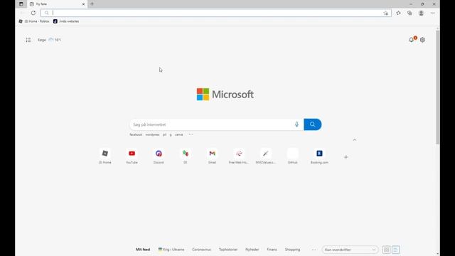Open the YouTube quick link
Image resolution: width=455 pixels, height=256 pixels.
[132, 156]
